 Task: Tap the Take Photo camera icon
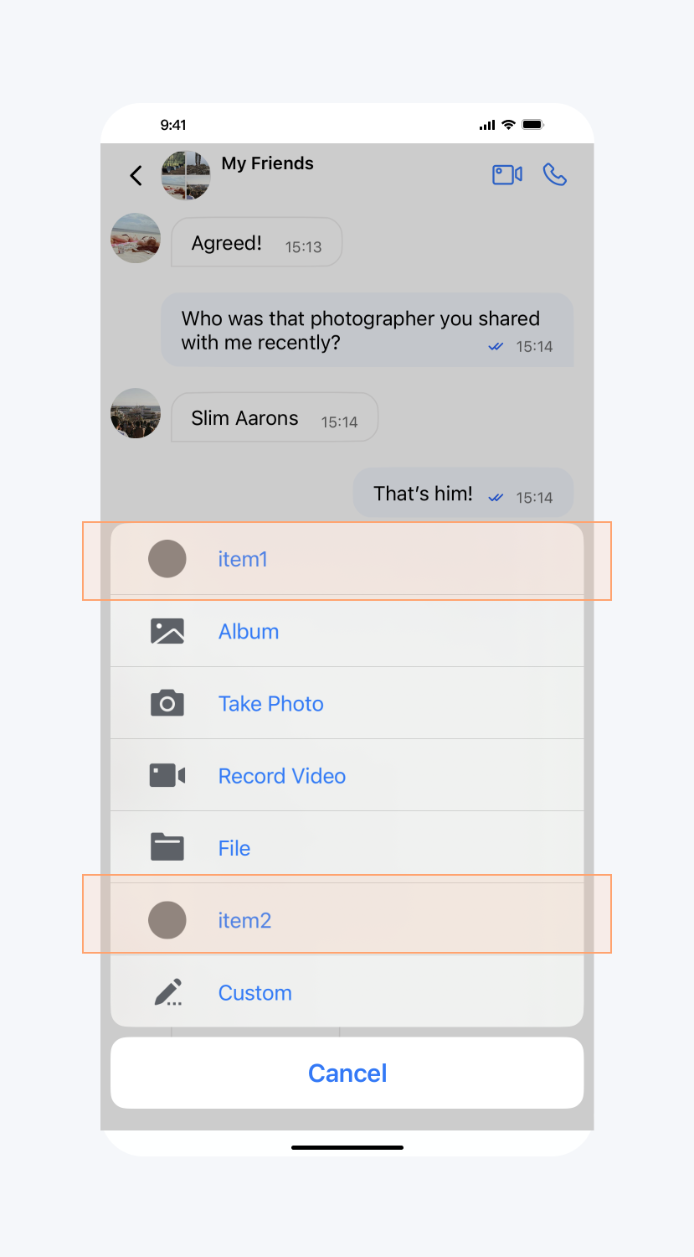(x=167, y=703)
